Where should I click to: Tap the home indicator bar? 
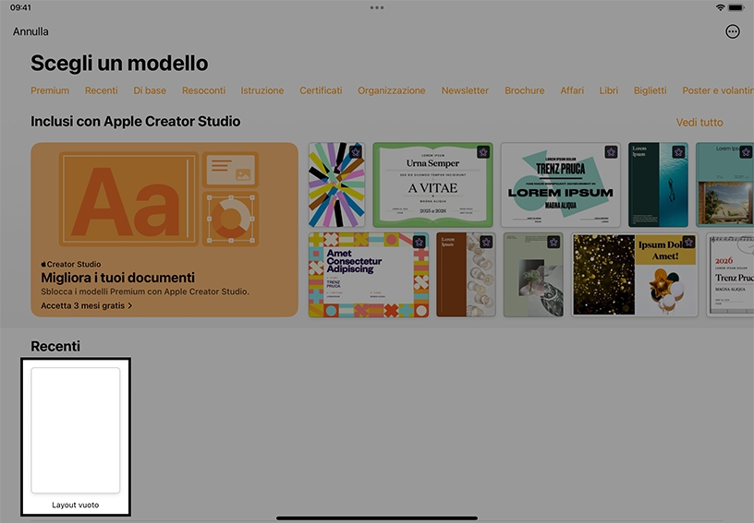click(377, 518)
